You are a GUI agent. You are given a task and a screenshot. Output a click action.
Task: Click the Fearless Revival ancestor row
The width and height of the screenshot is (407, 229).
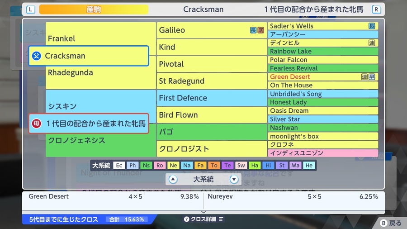pyautogui.click(x=323, y=68)
